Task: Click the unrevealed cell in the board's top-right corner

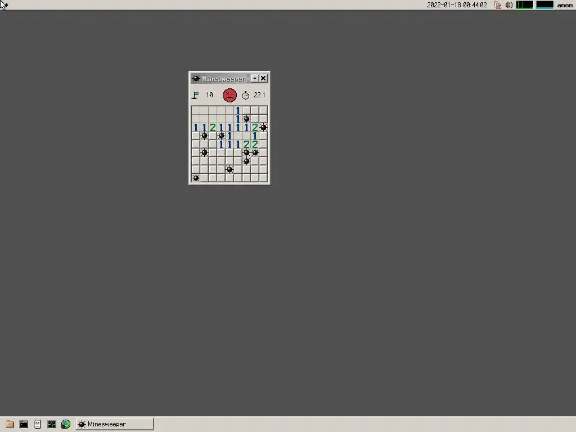Action: (263, 110)
